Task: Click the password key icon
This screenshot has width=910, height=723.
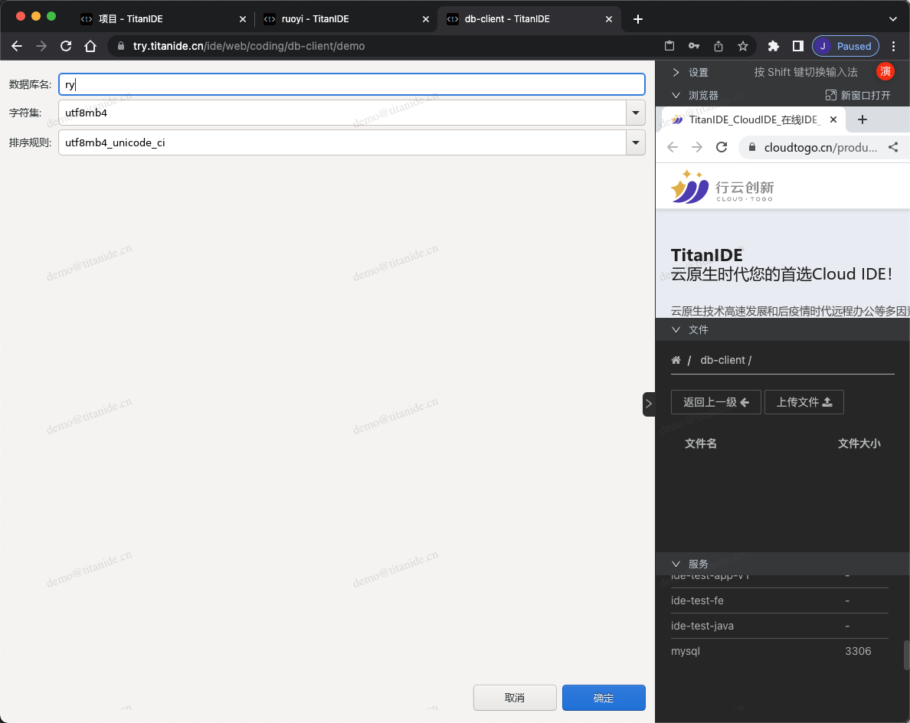Action: tap(693, 46)
